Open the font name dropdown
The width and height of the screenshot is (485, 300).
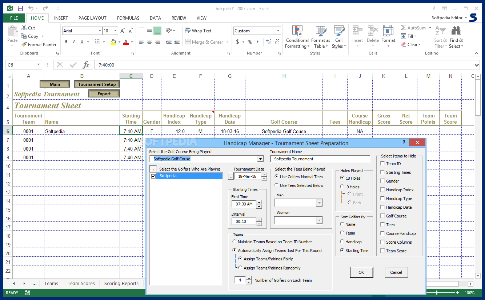click(99, 31)
